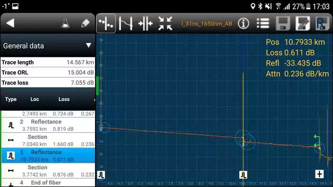Select the two-point loss measurement tool
Screen dimensions: 333x187
click(126, 23)
